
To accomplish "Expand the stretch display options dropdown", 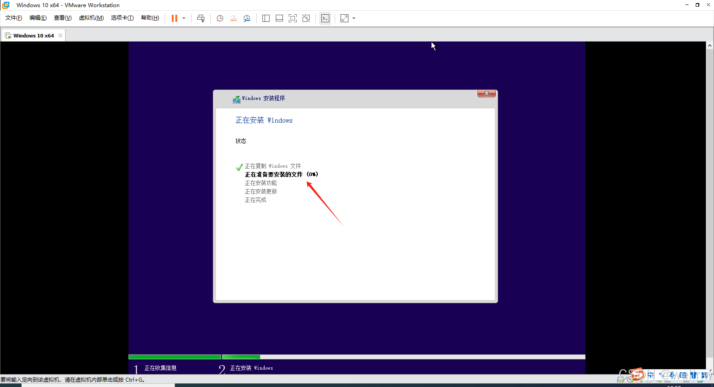I will tap(354, 18).
